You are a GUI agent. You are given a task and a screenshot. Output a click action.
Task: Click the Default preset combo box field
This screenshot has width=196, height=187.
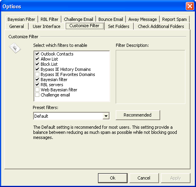tap(72, 116)
